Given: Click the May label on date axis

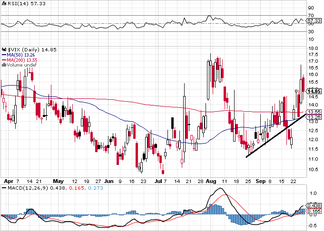Looking at the screenshot, I should click(x=58, y=181).
